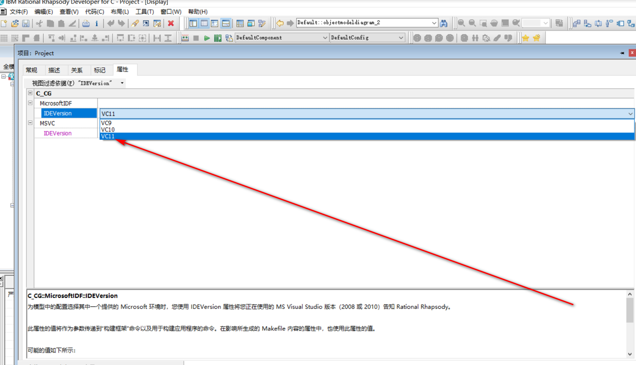Collapse the MicrosoftIDF property group

[x=30, y=103]
